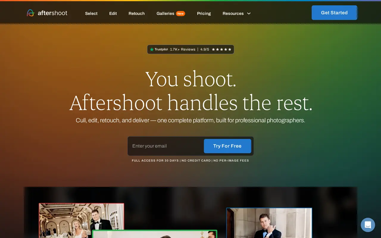This screenshot has width=381, height=238.
Task: Click the "4.9/5" rating text
Action: (205, 49)
